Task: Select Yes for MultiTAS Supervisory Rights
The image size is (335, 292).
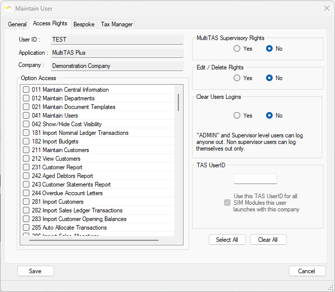Action: [x=237, y=49]
